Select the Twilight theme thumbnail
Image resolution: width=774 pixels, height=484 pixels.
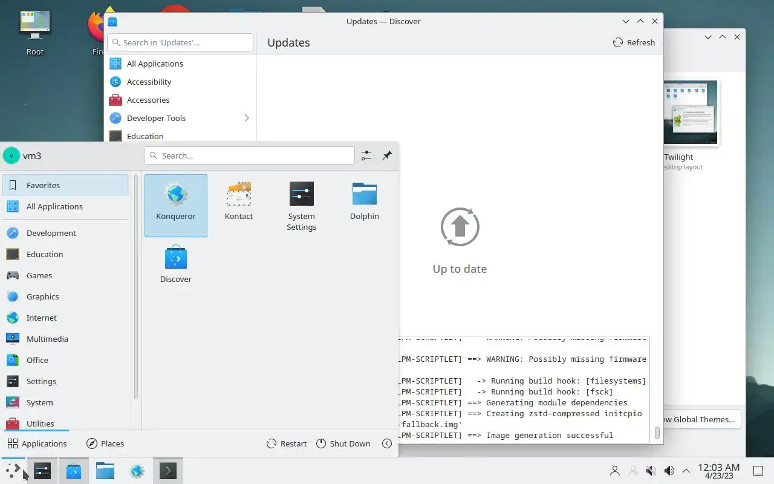690,113
